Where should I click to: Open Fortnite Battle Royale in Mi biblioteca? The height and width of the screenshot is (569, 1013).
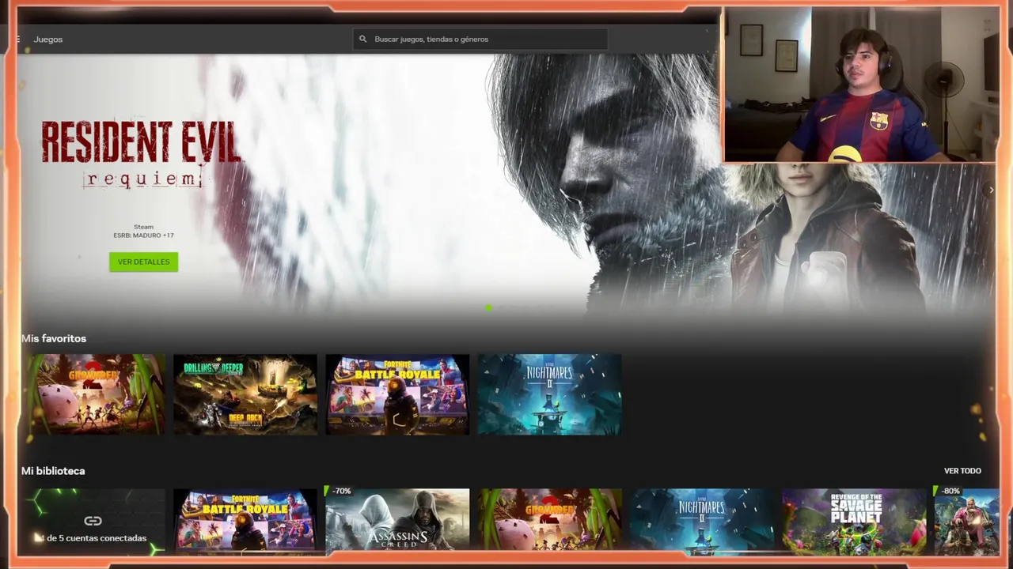[245, 519]
